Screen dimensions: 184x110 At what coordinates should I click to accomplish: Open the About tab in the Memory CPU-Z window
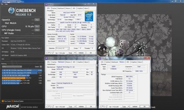140,62
